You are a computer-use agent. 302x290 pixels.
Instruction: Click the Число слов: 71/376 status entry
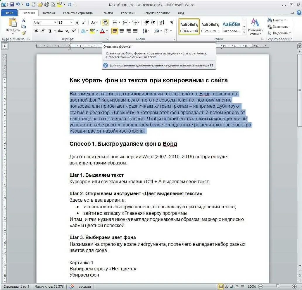49,286
